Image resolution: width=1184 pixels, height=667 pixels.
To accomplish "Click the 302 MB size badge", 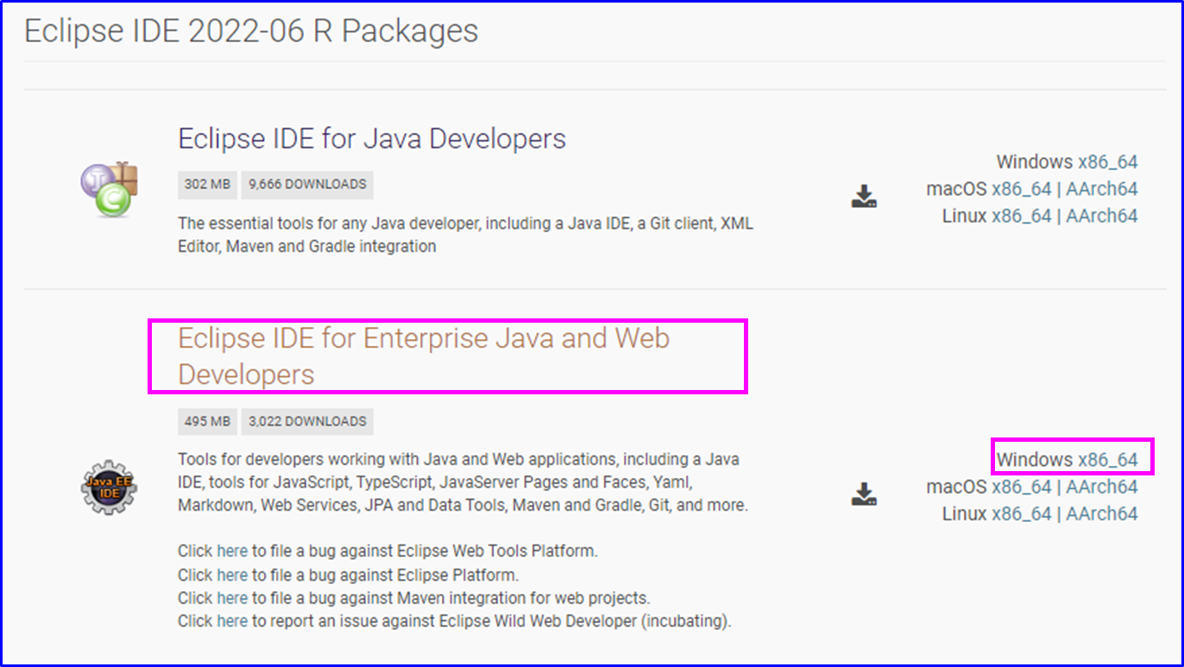I will pos(208,185).
